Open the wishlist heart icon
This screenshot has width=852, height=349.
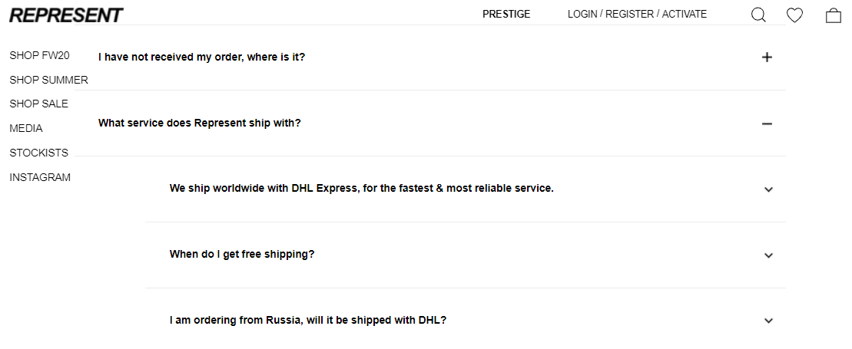pyautogui.click(x=795, y=15)
